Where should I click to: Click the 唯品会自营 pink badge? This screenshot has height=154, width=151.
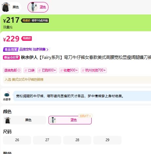(x=11, y=57)
